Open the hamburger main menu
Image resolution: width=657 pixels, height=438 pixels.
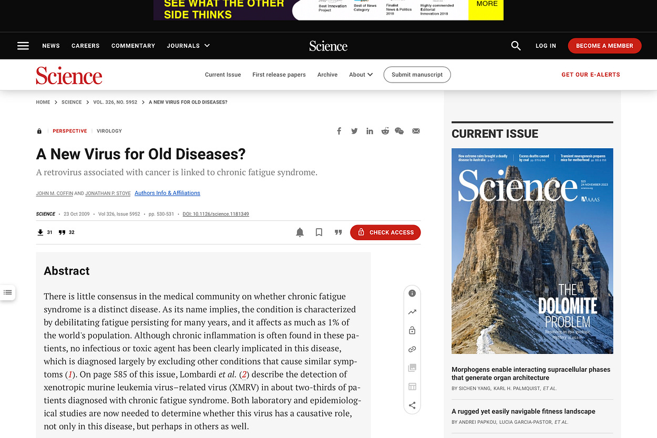click(x=23, y=46)
